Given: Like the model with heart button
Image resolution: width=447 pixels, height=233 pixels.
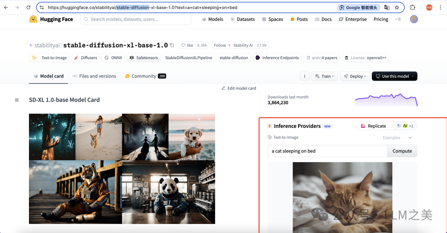Looking at the screenshot, I should (x=187, y=45).
